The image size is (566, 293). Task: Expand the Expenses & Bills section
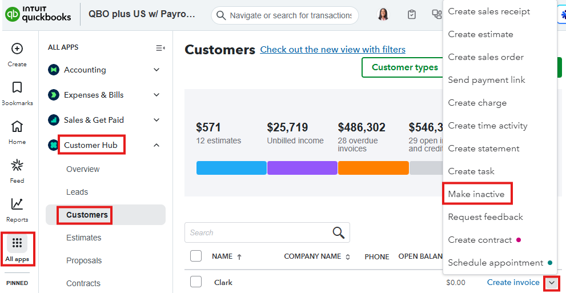(156, 95)
